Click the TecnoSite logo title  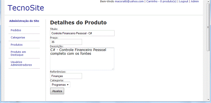[26, 8]
